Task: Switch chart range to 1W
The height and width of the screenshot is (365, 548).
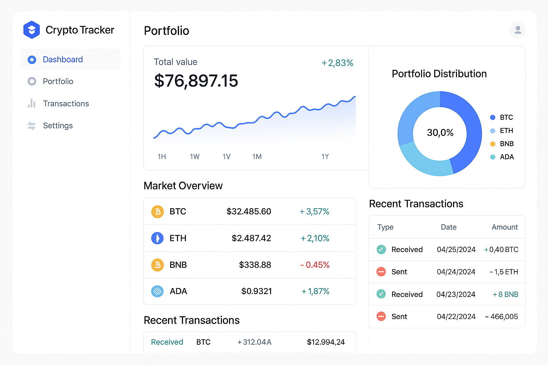Action: click(194, 156)
